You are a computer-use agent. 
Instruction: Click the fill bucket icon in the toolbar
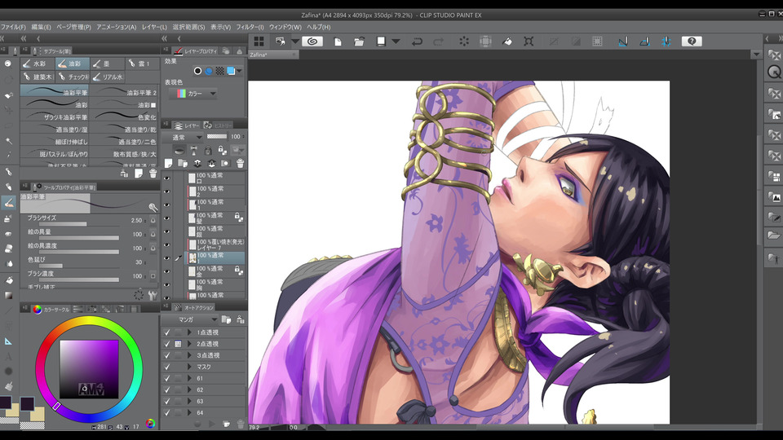click(x=507, y=42)
